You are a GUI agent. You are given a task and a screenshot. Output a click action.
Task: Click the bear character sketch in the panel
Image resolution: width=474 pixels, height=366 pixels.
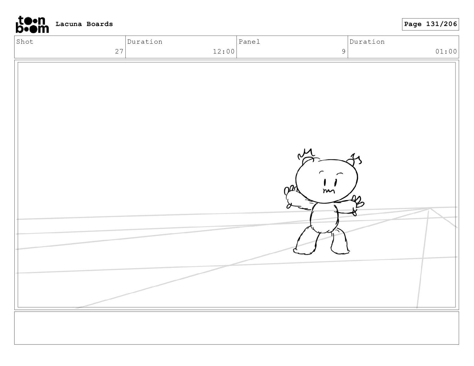324,202
